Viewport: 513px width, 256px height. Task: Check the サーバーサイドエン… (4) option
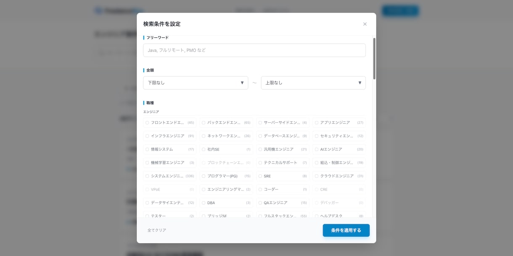[260, 123]
